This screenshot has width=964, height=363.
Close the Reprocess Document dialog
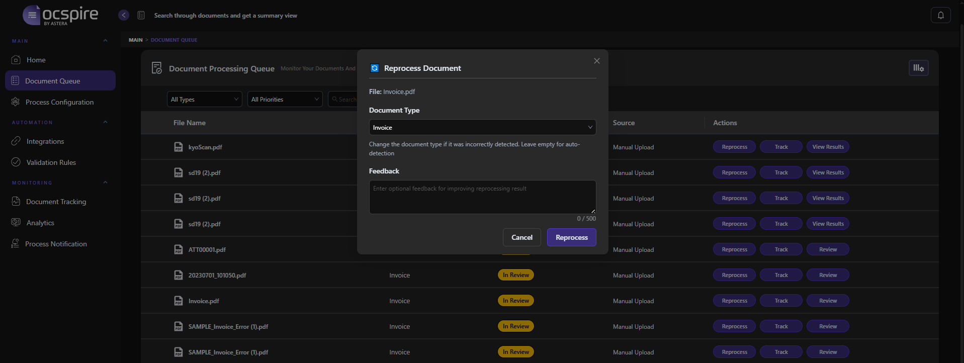[596, 61]
